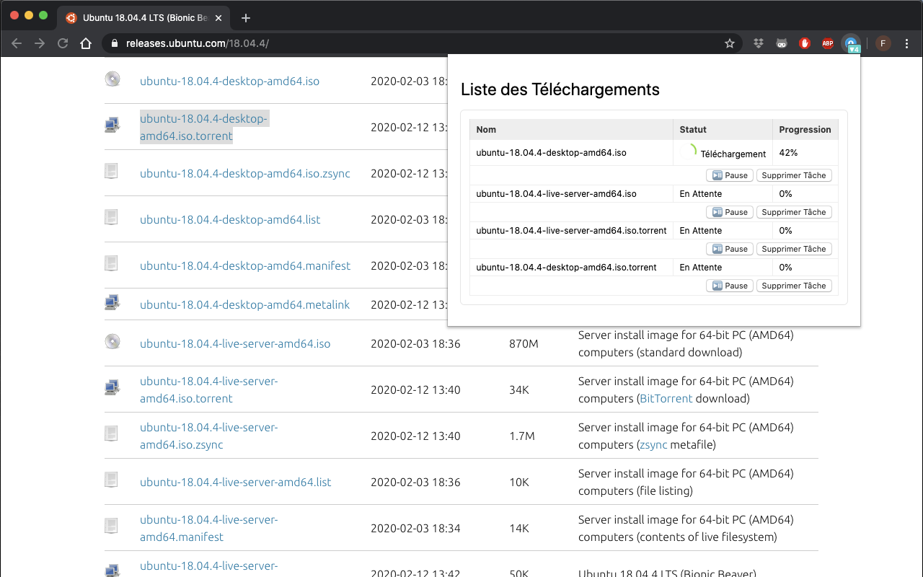Image resolution: width=923 pixels, height=577 pixels.
Task: Toggle the download manager extension icon
Action: [852, 43]
